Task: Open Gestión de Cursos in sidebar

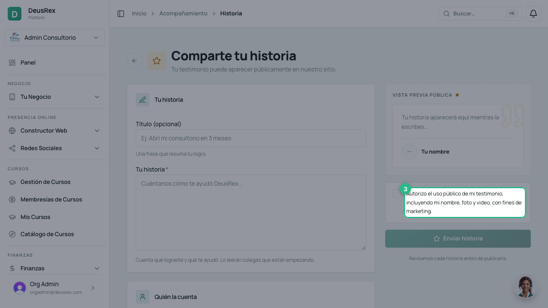Action: click(54, 182)
